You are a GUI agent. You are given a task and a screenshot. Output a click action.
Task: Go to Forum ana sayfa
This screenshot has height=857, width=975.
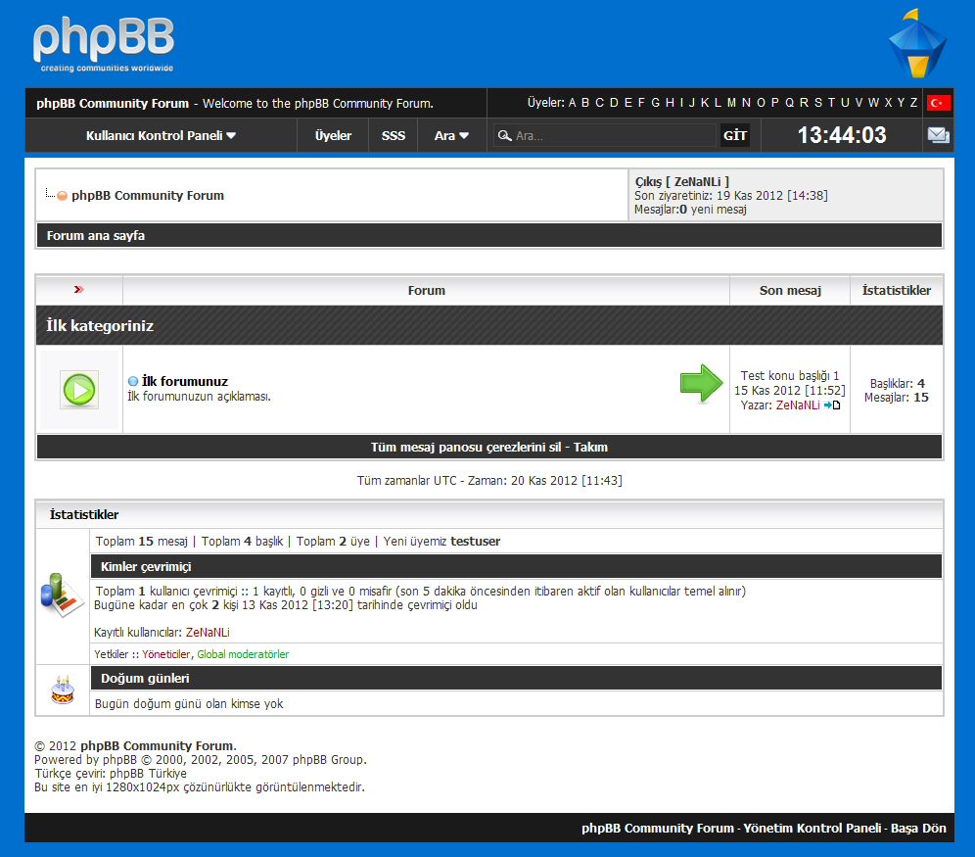(96, 236)
